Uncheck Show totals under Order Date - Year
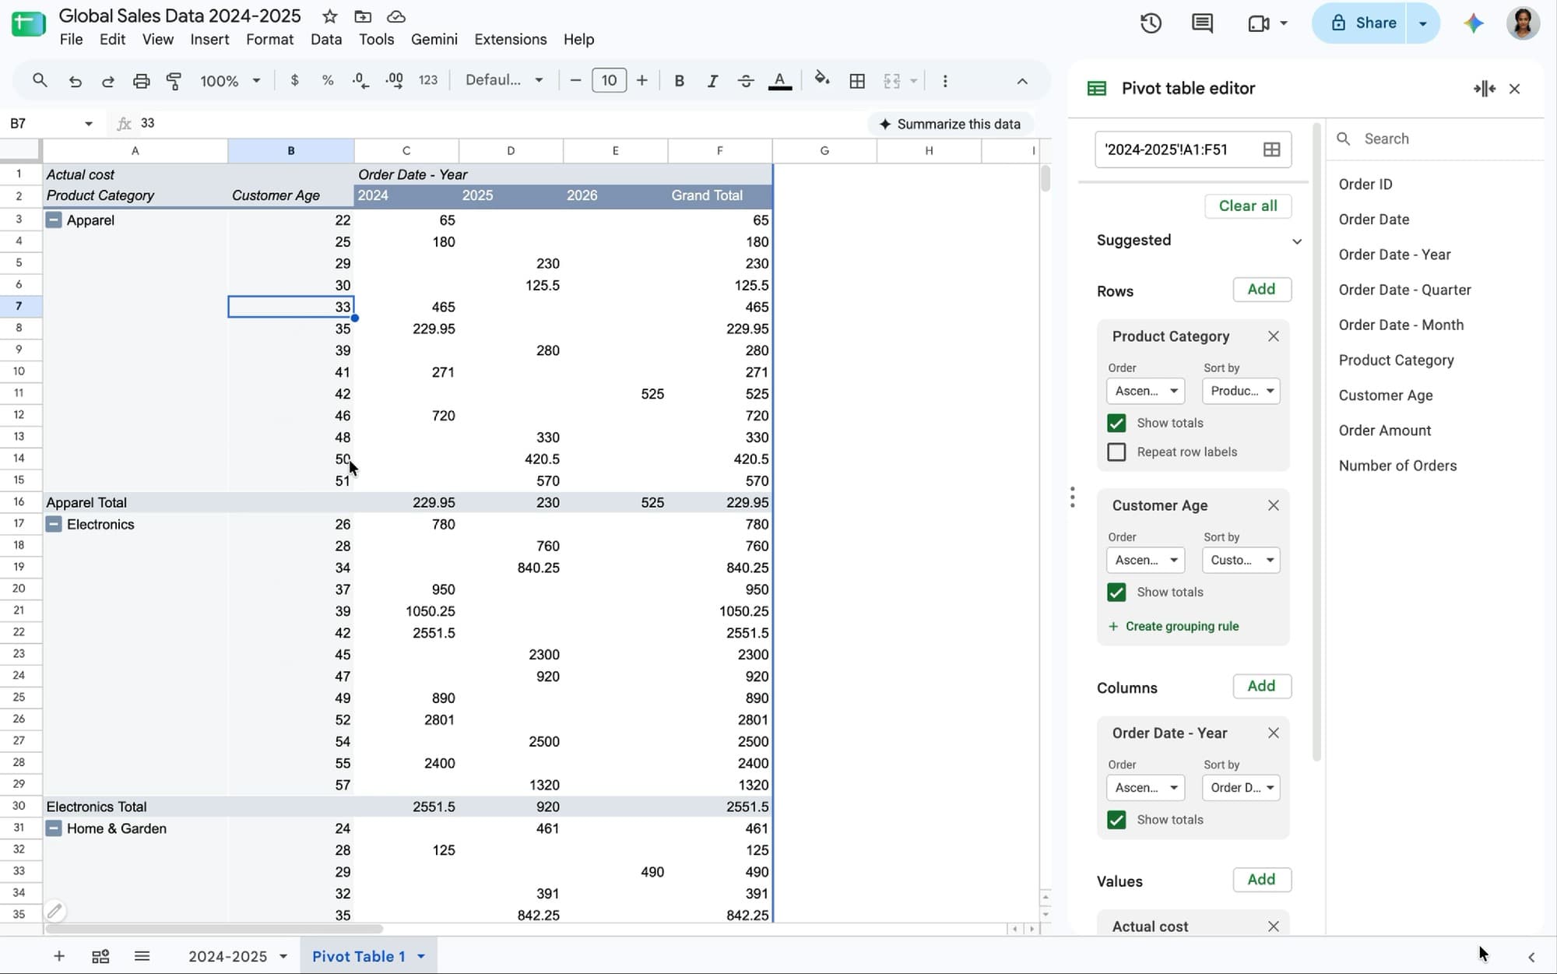The height and width of the screenshot is (974, 1557). [1116, 820]
